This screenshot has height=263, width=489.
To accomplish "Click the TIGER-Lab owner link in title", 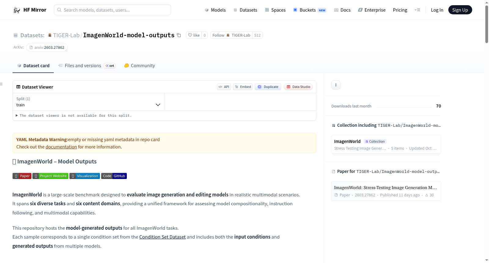I will pyautogui.click(x=66, y=35).
